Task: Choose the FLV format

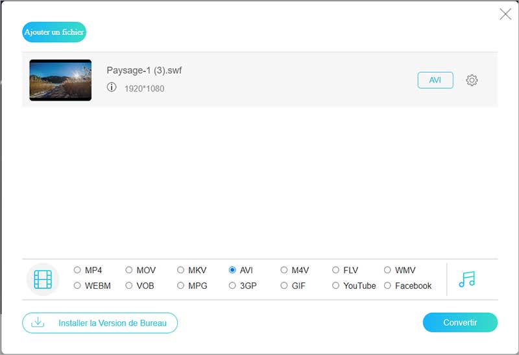Action: click(336, 270)
